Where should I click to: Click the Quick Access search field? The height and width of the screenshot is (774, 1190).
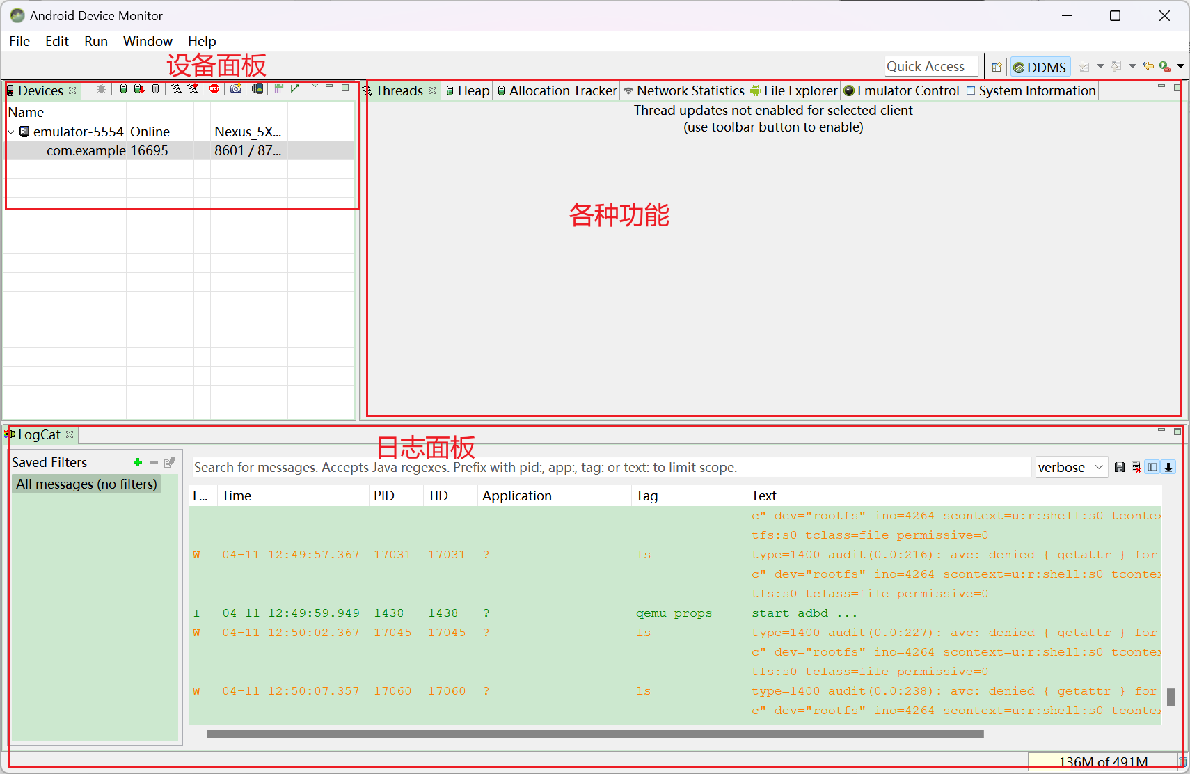[931, 66]
